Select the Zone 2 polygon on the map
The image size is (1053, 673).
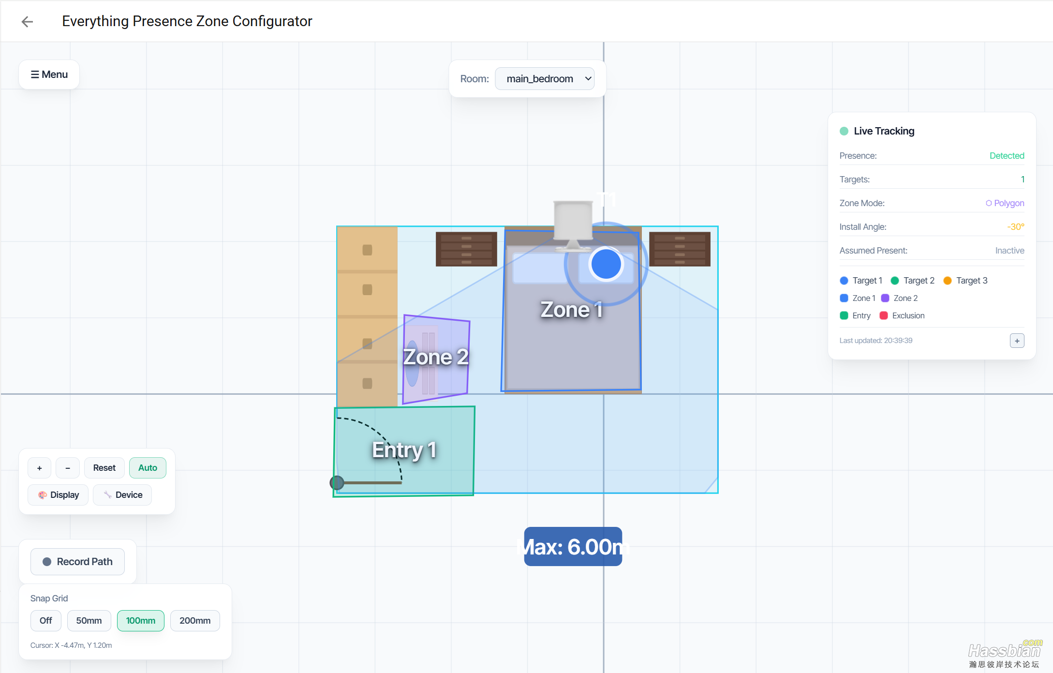click(x=435, y=357)
